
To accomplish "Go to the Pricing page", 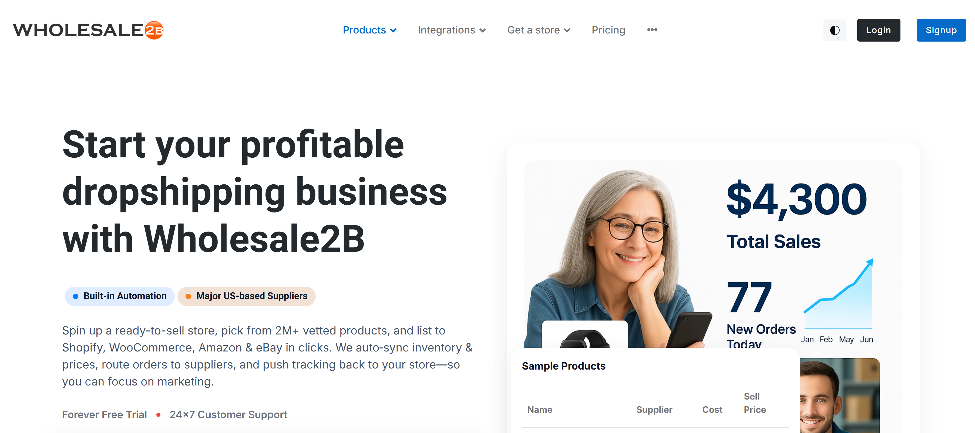I will 608,30.
